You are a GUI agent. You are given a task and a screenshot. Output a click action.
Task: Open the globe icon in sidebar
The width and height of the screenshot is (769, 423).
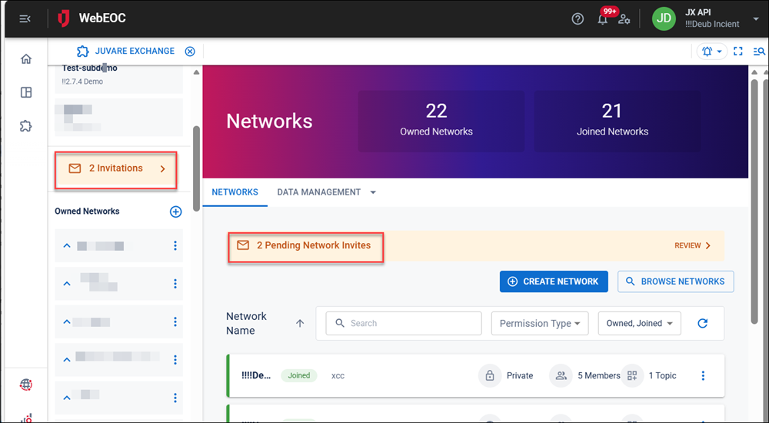pos(26,385)
